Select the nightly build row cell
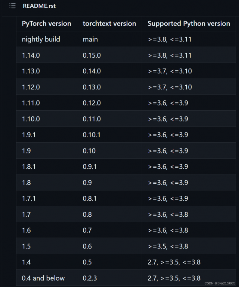The width and height of the screenshot is (239, 287). (x=41, y=39)
